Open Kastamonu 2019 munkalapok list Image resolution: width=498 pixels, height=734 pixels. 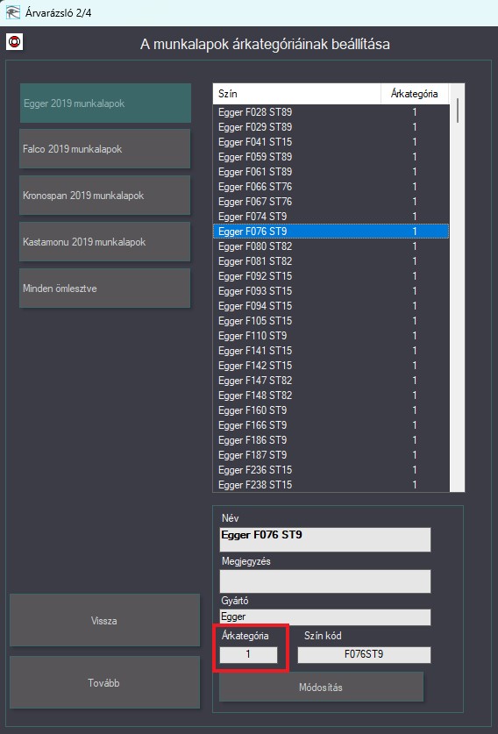pos(105,241)
